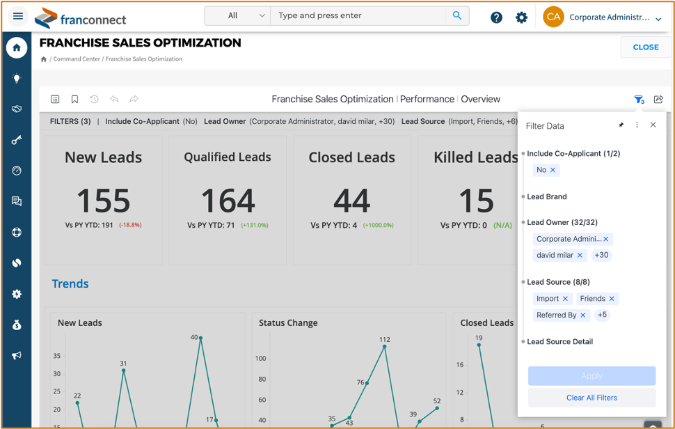Viewport: 675px width, 429px height.
Task: Click the FranConnect logo
Action: 80,18
